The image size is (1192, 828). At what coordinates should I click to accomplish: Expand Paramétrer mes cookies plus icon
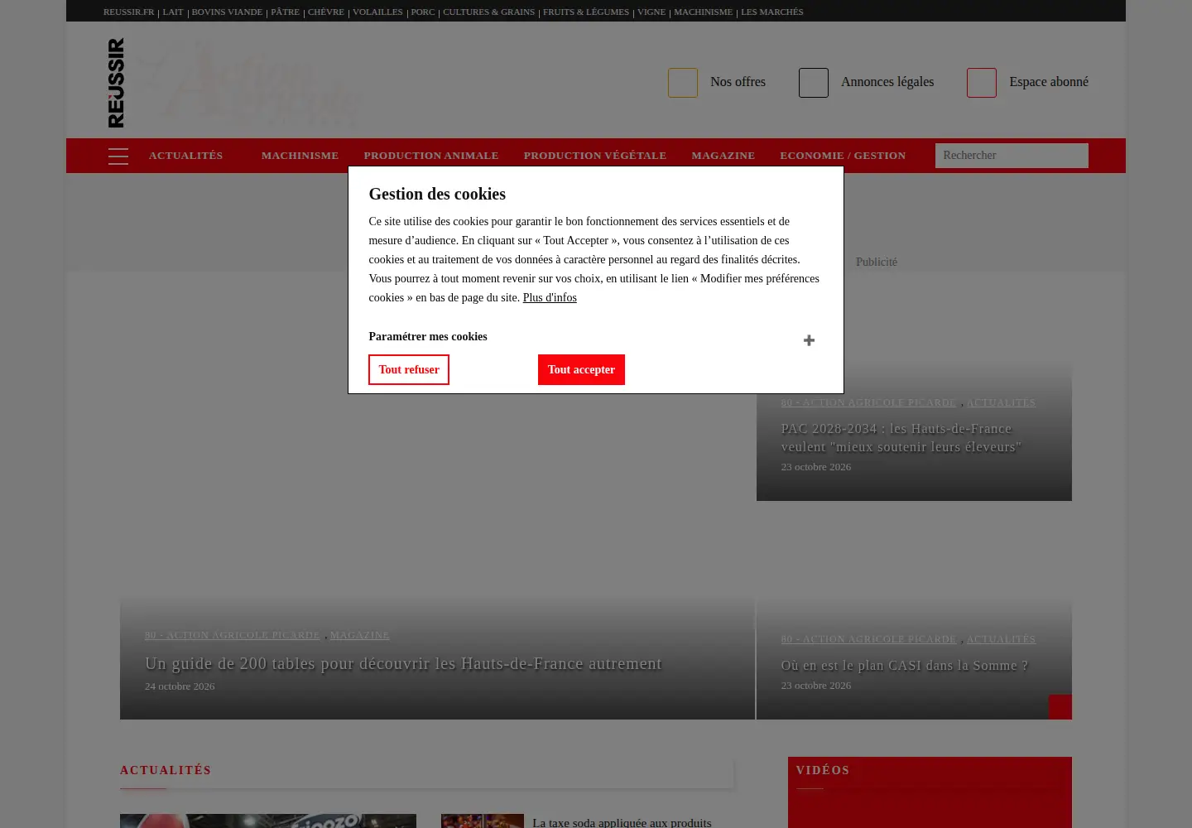pyautogui.click(x=809, y=340)
